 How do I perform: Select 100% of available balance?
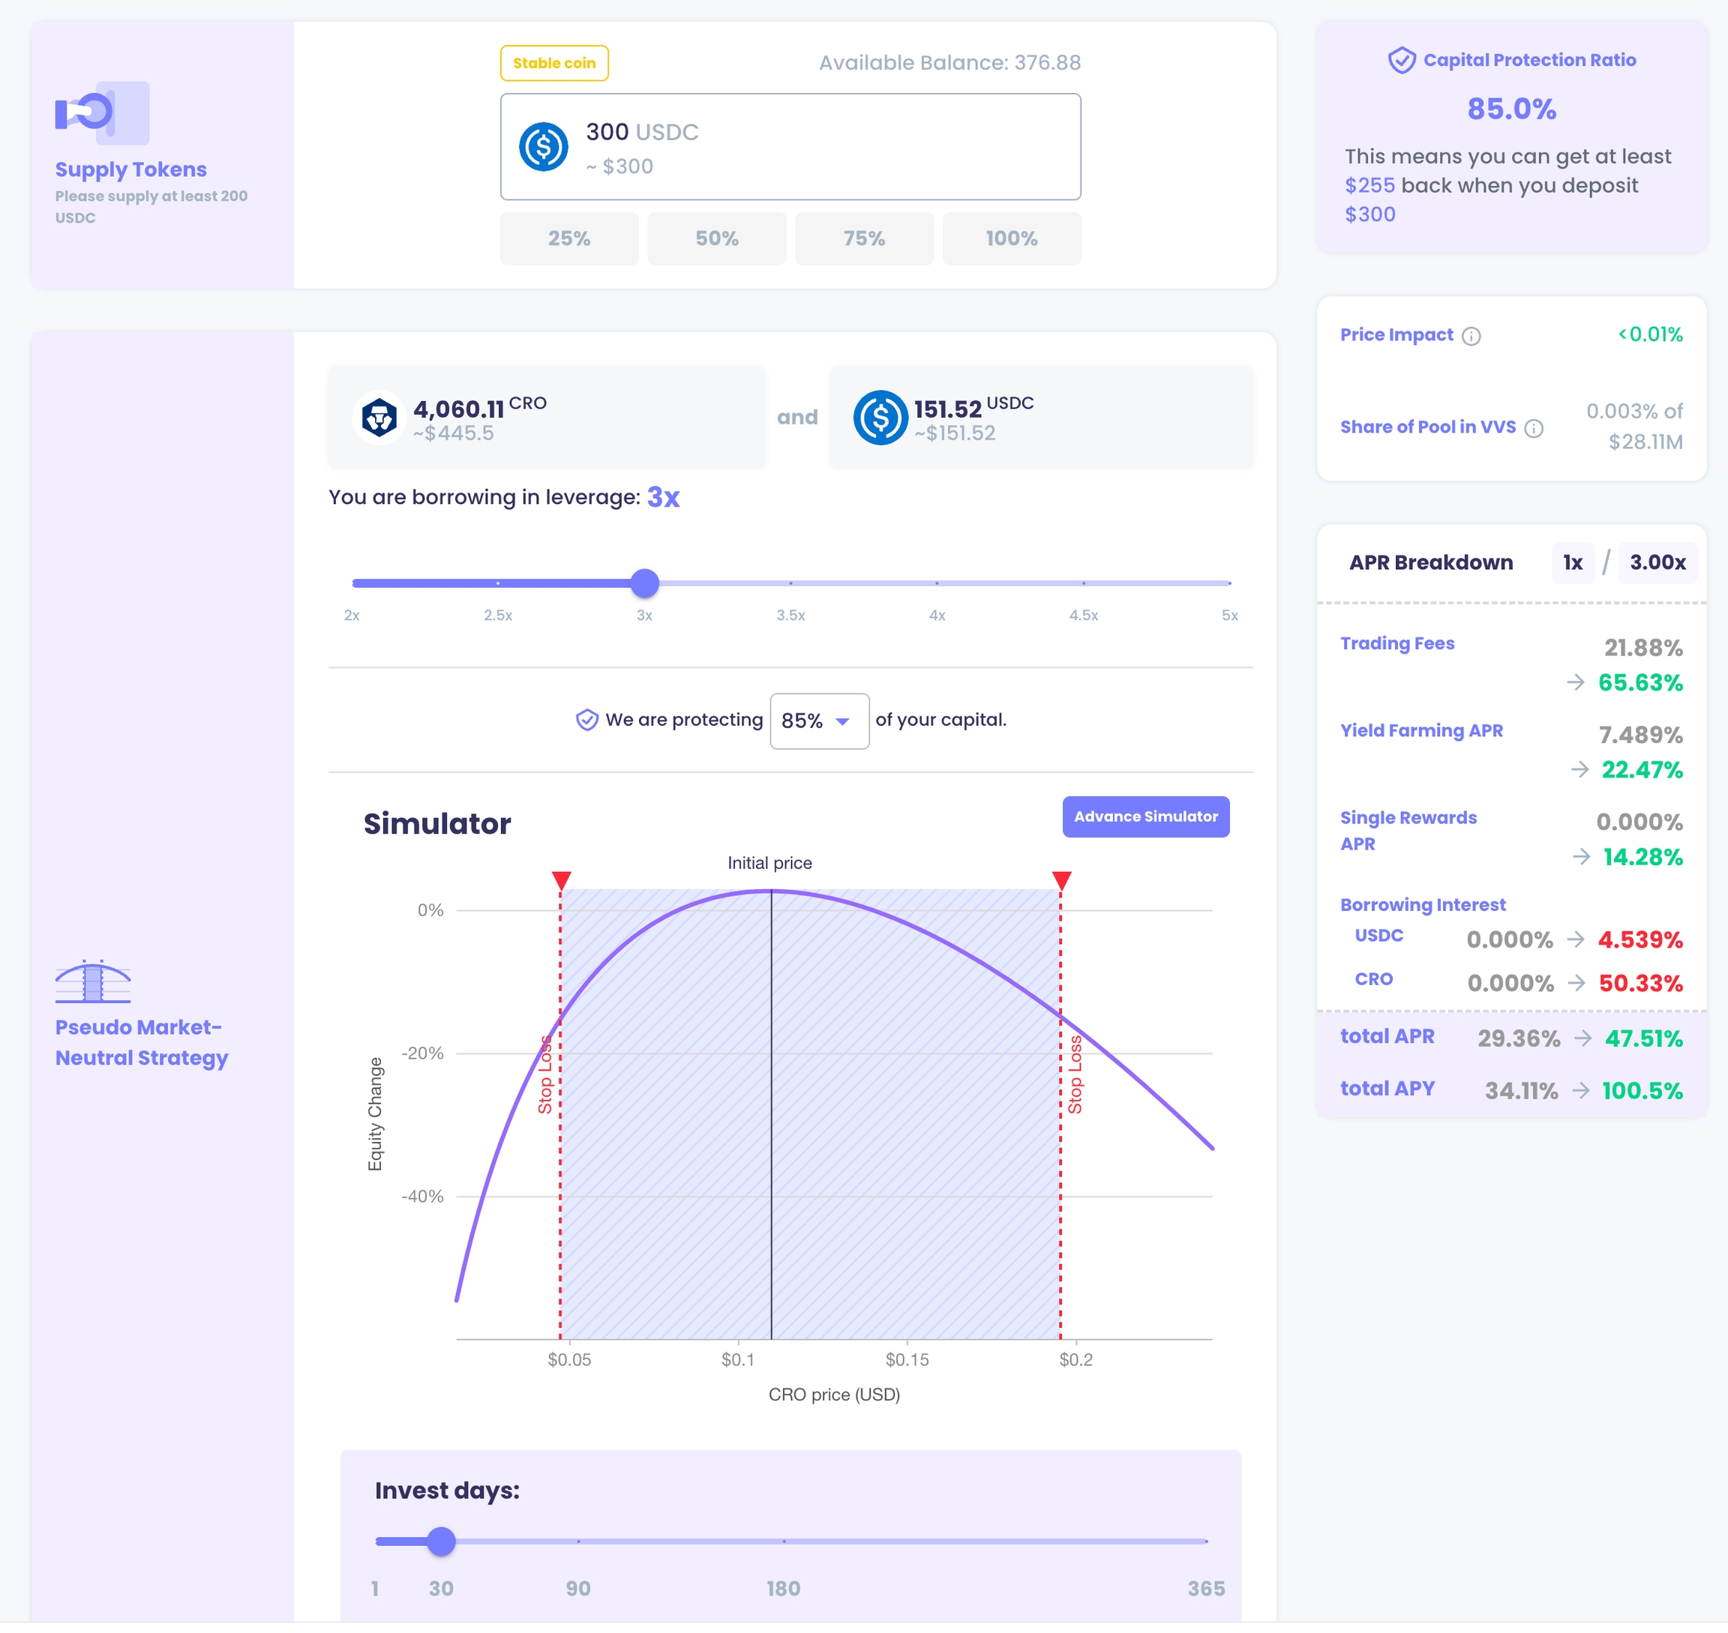[x=1011, y=238]
